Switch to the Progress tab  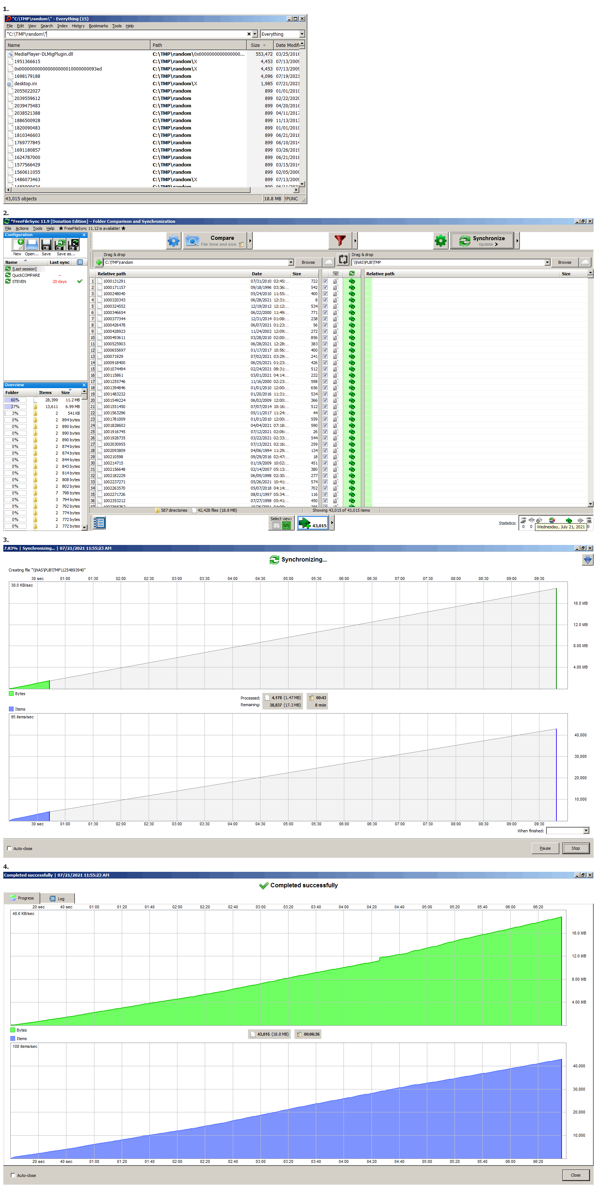(x=22, y=898)
